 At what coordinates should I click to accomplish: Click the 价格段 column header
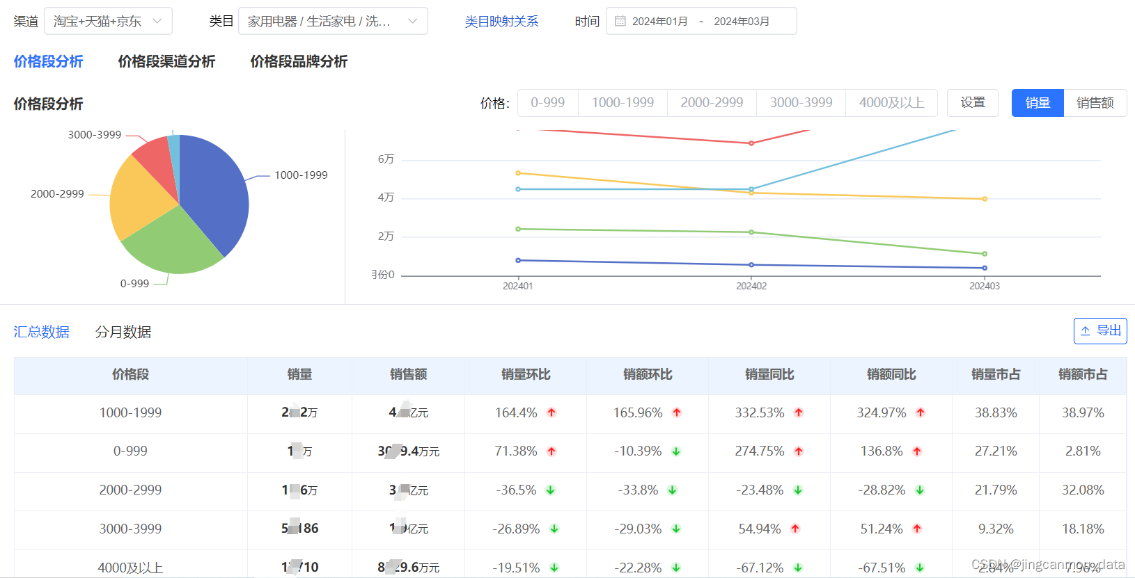tap(131, 375)
